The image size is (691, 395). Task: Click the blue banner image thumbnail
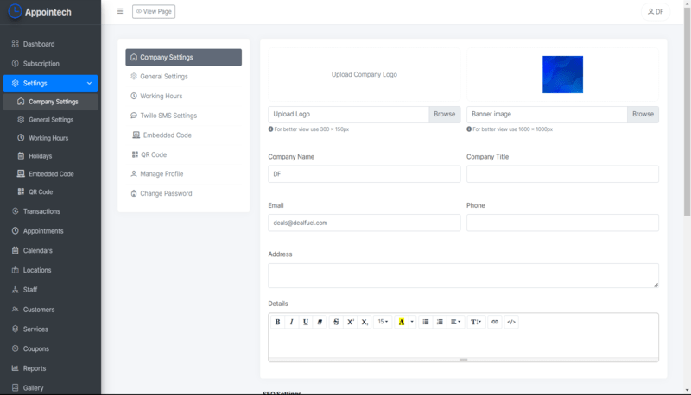click(562, 74)
